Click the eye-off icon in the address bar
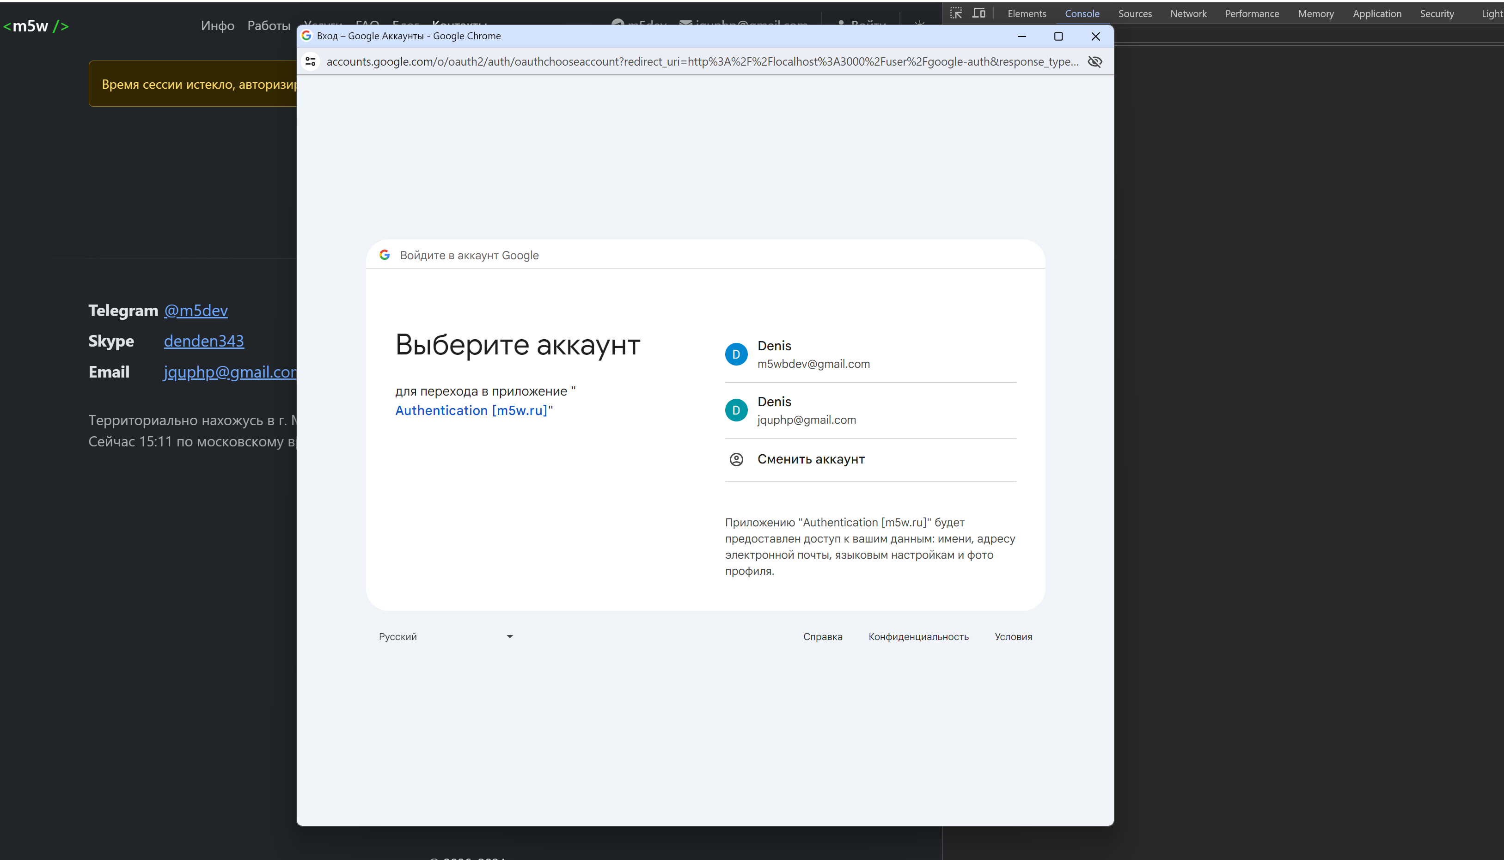Screen dimensions: 1504x860 point(1094,61)
